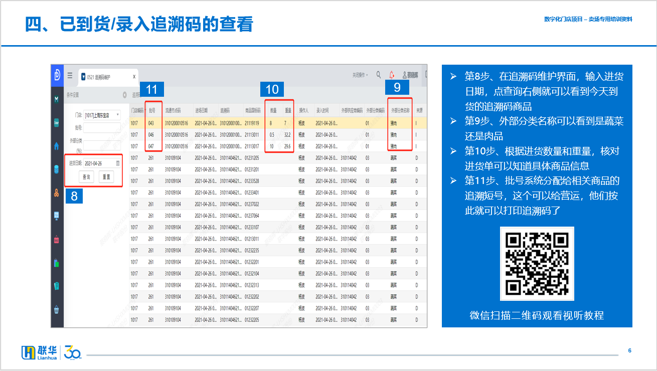
Task: Select batch number cell 046
Action: pyautogui.click(x=151, y=135)
